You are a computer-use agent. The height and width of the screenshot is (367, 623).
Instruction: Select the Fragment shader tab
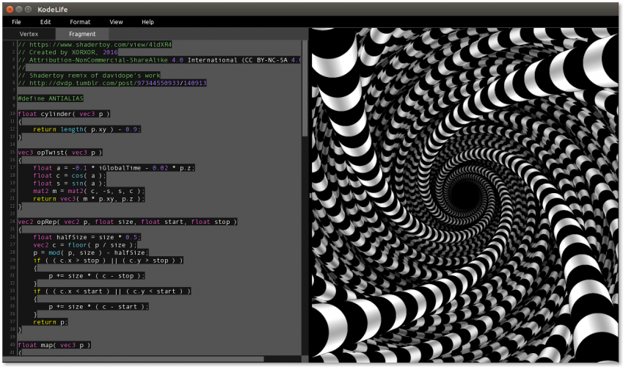(x=82, y=34)
